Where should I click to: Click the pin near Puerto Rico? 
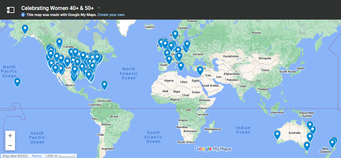click(x=104, y=85)
